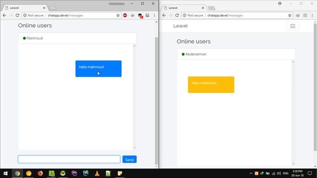Viewport: 317px width, 178px height.
Task: Open Sticky Notes from the taskbar
Action: tap(120, 174)
